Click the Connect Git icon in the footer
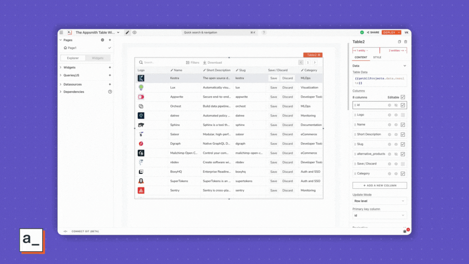 [65, 231]
